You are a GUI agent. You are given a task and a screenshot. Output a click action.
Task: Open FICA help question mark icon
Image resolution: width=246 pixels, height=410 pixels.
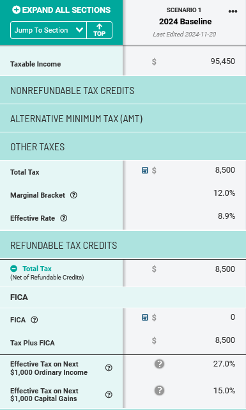(35, 320)
